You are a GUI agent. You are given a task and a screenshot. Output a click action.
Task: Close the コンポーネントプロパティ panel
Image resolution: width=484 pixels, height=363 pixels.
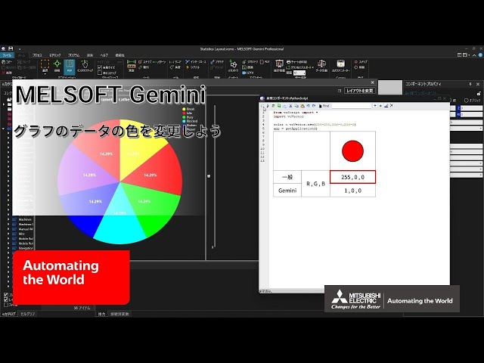478,84
